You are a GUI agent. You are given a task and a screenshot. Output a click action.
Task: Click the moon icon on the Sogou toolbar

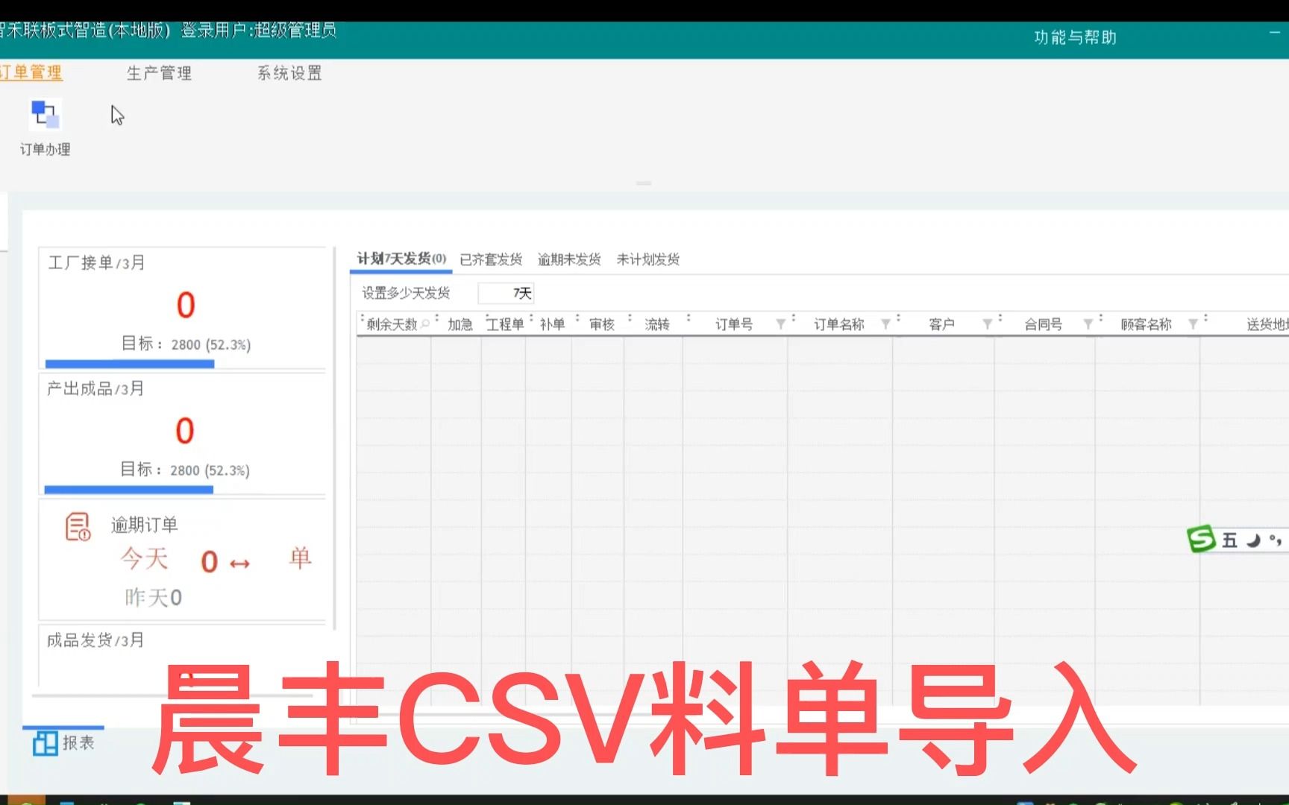(x=1254, y=540)
